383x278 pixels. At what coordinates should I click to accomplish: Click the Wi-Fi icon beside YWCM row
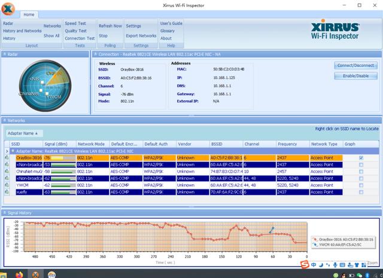(6, 184)
